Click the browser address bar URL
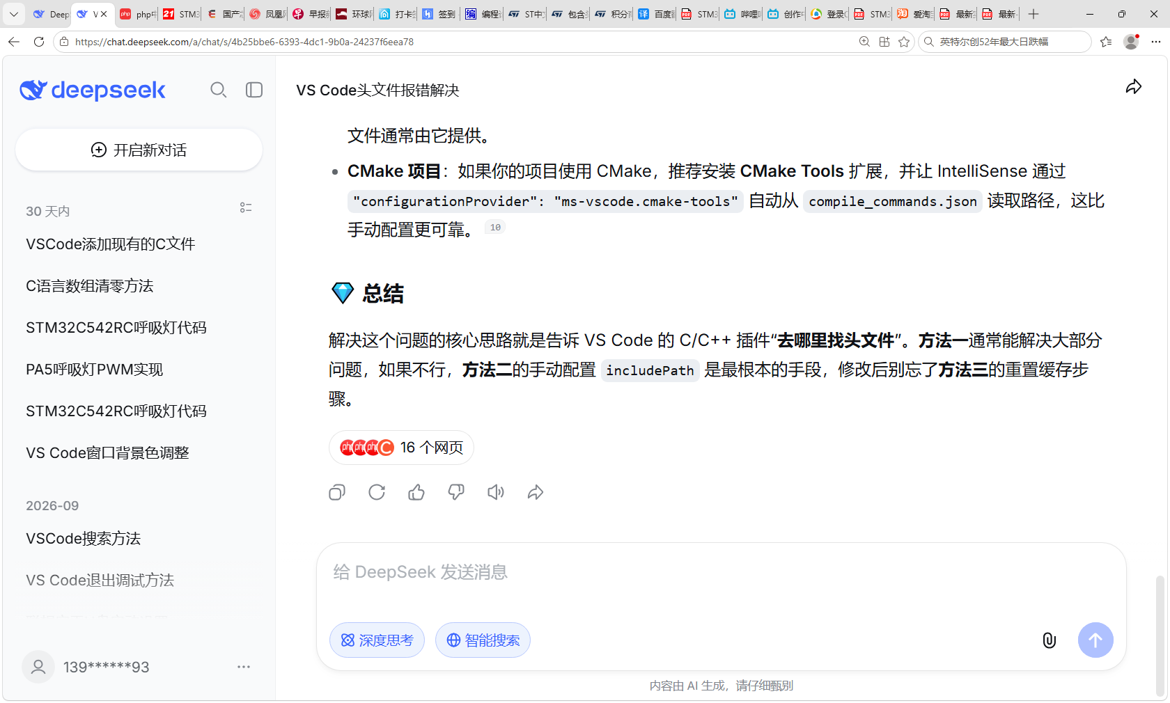 pyautogui.click(x=244, y=42)
